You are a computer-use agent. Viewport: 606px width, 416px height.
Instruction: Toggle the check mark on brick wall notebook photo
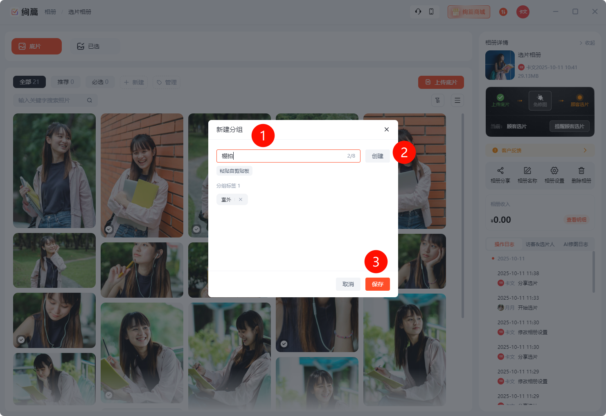[x=109, y=229]
